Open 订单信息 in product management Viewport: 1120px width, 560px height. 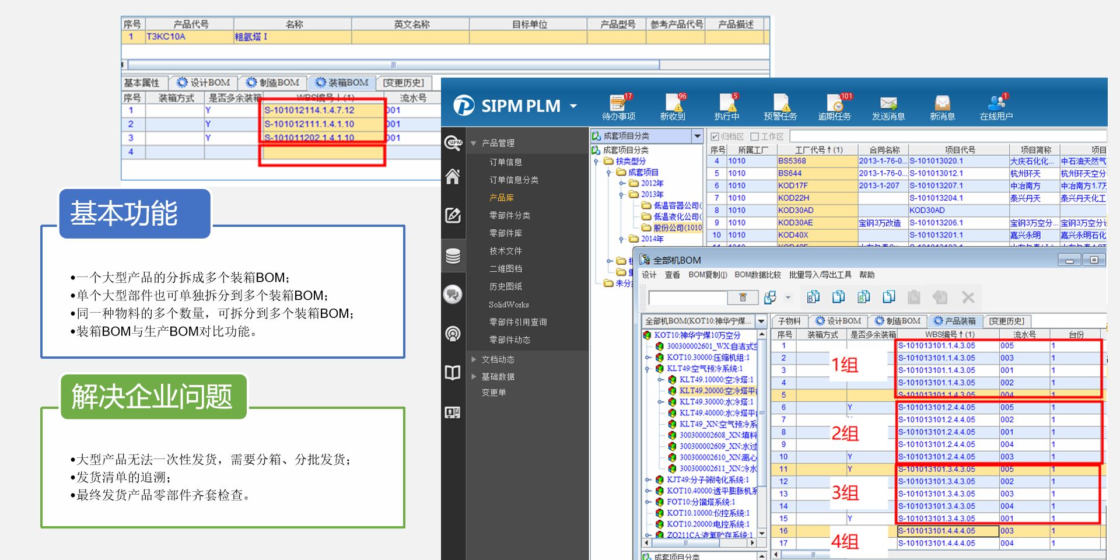(x=505, y=162)
